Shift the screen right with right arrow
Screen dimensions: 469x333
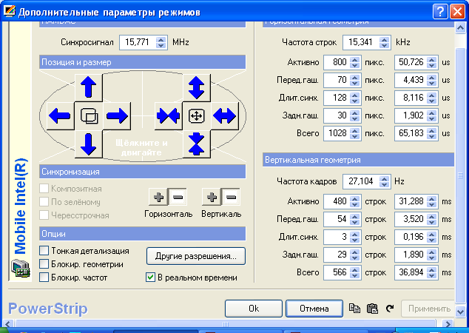point(117,115)
